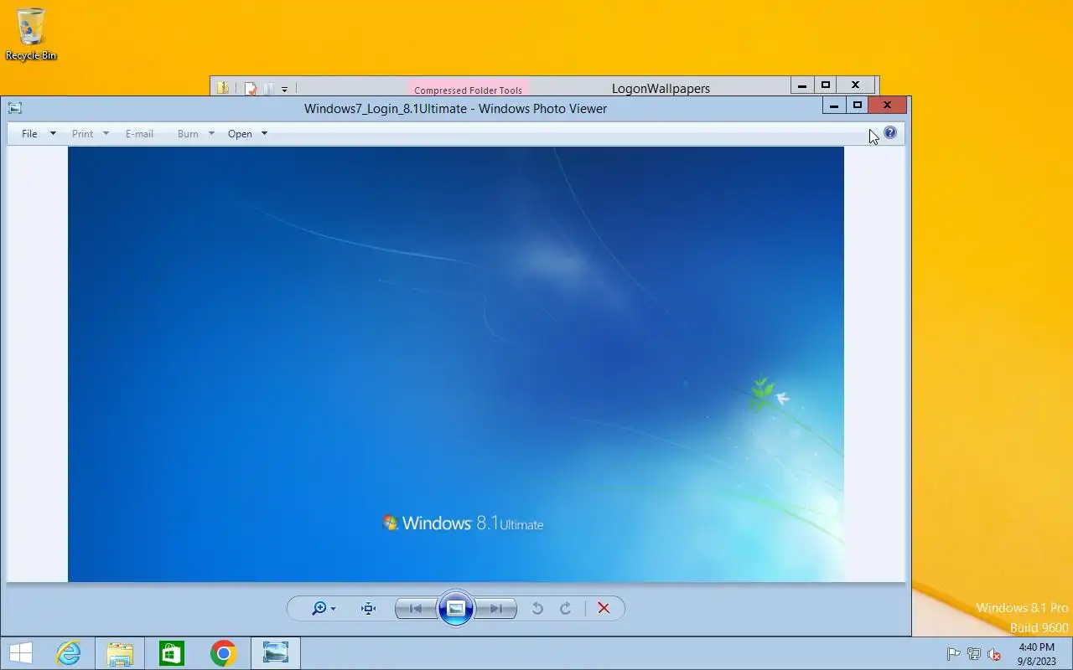Image resolution: width=1073 pixels, height=670 pixels.
Task: Open the Windows Store from the taskbar
Action: coord(172,653)
